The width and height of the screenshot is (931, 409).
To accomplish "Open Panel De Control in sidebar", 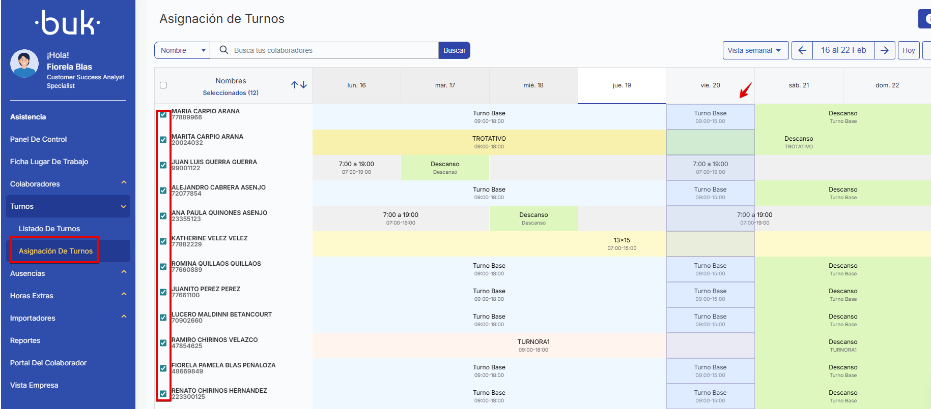I will coord(39,139).
